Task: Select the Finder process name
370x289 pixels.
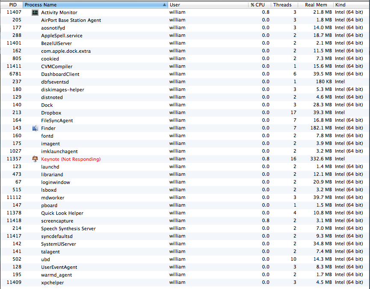Action: tap(48, 128)
